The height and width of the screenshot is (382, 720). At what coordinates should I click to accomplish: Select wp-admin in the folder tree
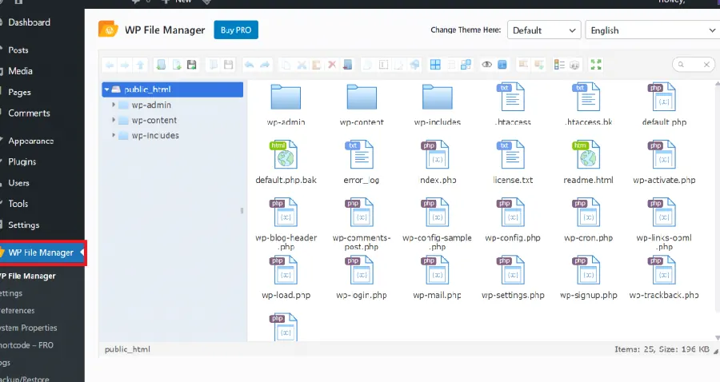(x=151, y=105)
